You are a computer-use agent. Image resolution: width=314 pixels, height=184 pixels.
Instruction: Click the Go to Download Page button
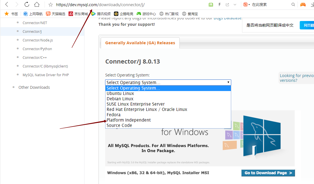point(268,173)
